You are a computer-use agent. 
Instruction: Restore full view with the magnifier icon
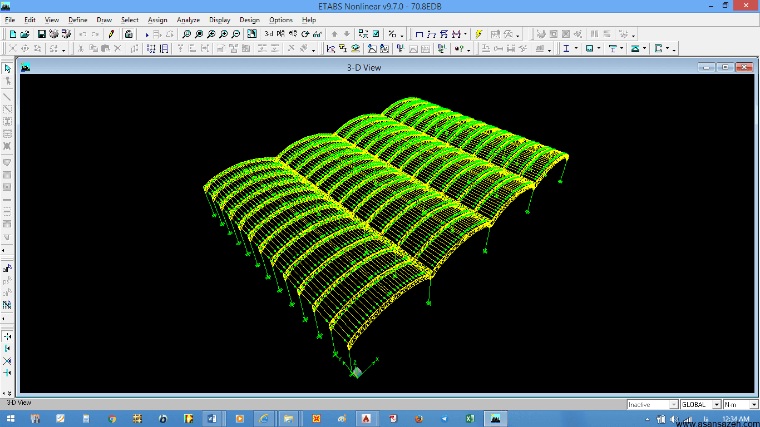click(x=199, y=34)
